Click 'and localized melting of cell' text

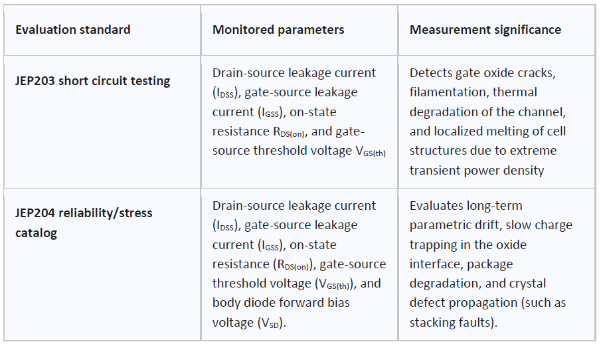(x=487, y=131)
